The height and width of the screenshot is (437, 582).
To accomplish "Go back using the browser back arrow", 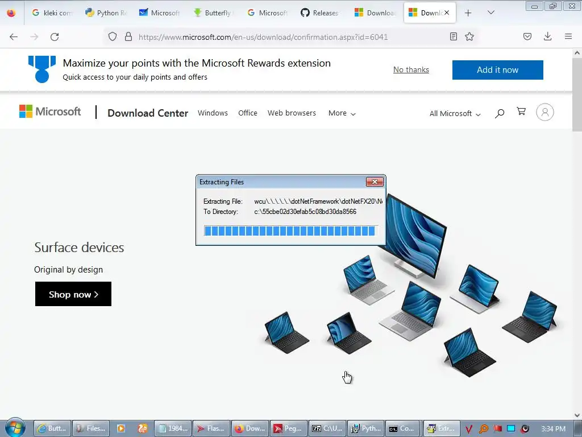I will [14, 37].
